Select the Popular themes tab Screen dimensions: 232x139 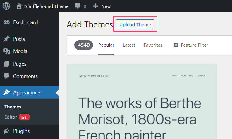click(x=106, y=45)
